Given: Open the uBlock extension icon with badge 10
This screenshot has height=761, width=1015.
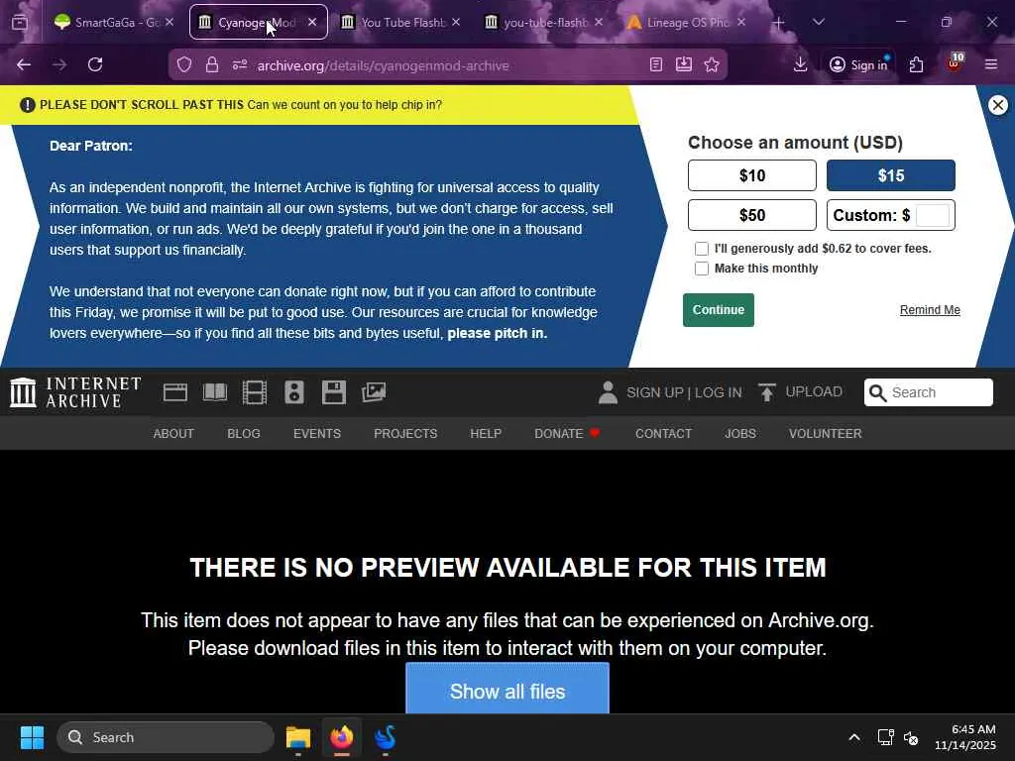Looking at the screenshot, I should pyautogui.click(x=955, y=63).
